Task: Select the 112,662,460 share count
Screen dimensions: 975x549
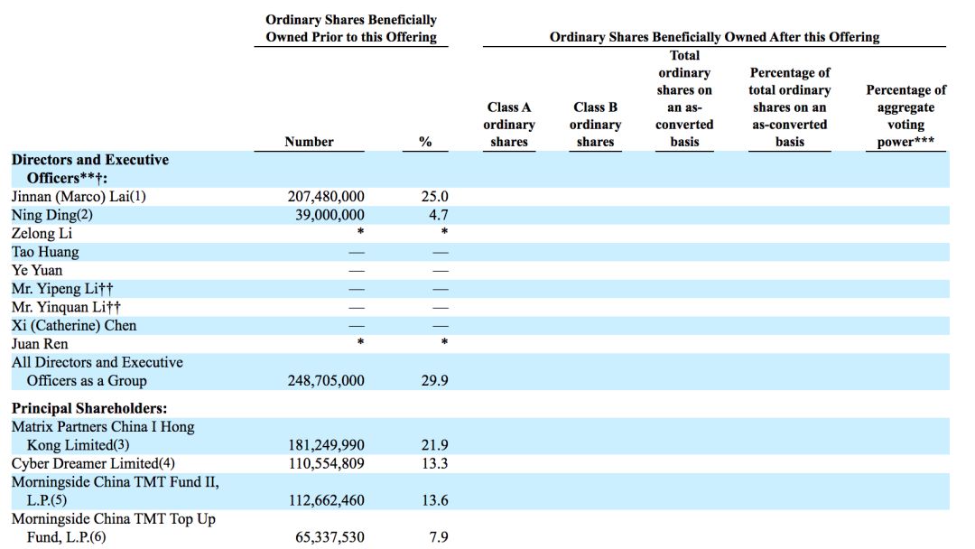Action: [325, 501]
